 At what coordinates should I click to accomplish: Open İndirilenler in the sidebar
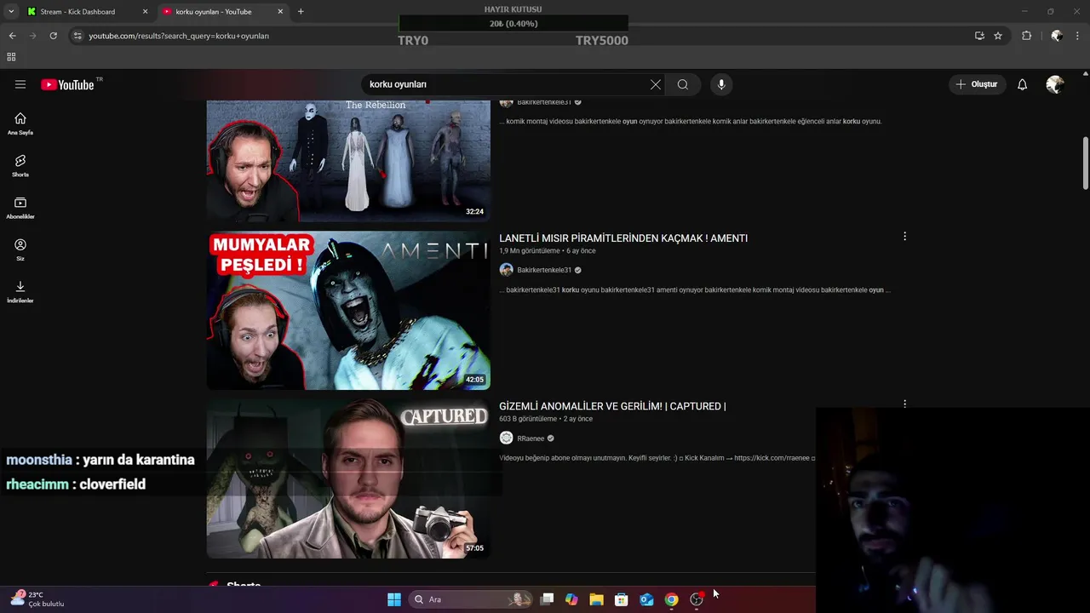point(20,291)
